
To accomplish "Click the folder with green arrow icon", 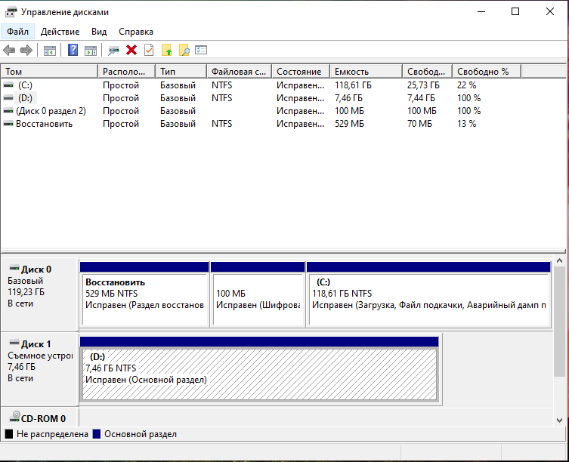I will tap(166, 50).
